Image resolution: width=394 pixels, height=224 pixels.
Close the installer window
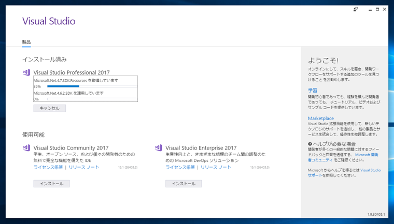click(385, 9)
